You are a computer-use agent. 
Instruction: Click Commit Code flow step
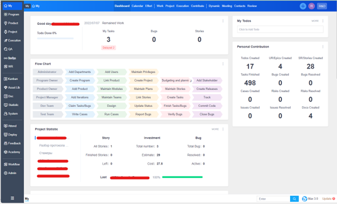pos(207,106)
